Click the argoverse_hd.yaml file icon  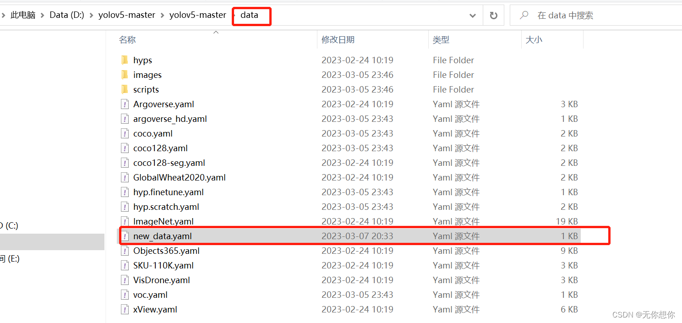point(125,119)
